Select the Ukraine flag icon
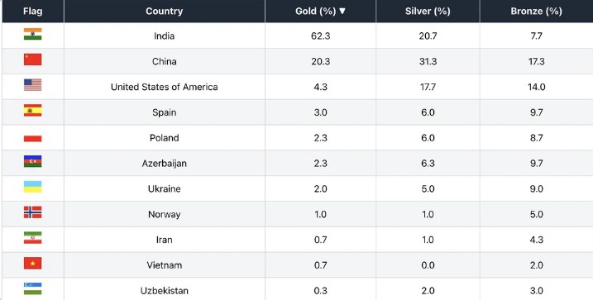This screenshot has height=300, width=593. [33, 187]
